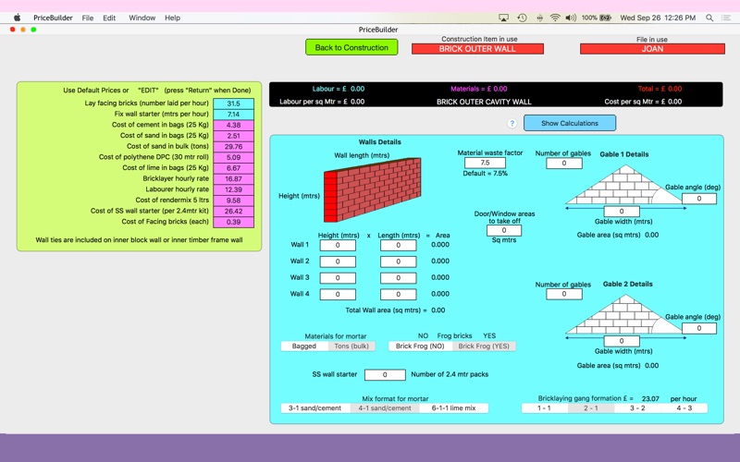The image size is (740, 462).
Task: Open the Window menu
Action: (142, 18)
